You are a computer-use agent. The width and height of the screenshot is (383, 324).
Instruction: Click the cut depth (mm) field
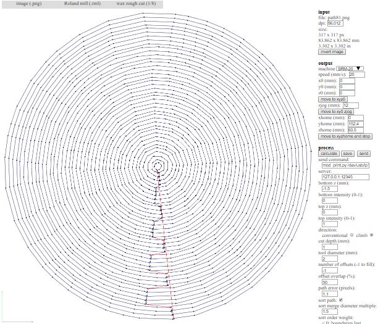[330, 247]
